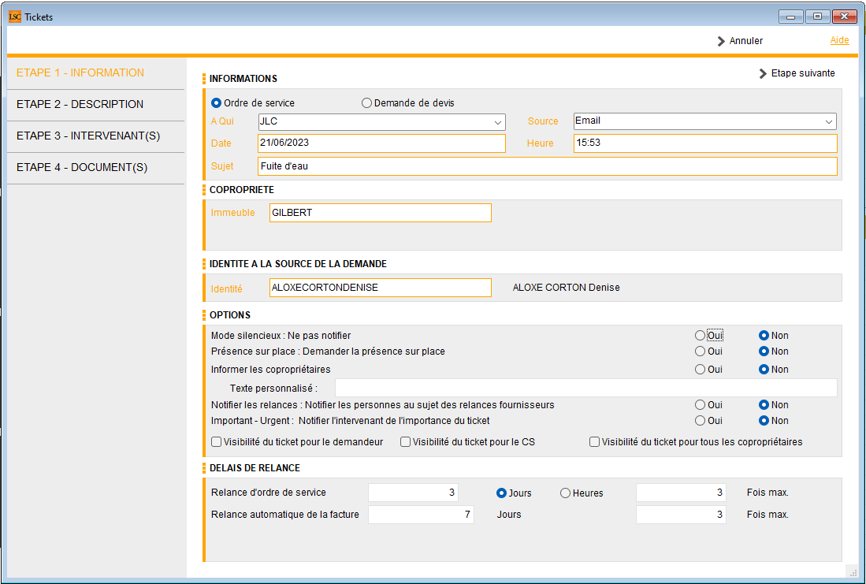Click the INFORMATIONS section heading
The image size is (866, 584).
click(243, 79)
